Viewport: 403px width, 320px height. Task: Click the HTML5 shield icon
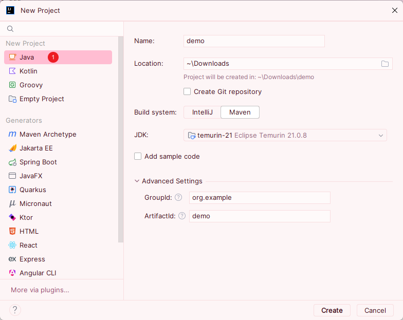(12, 231)
